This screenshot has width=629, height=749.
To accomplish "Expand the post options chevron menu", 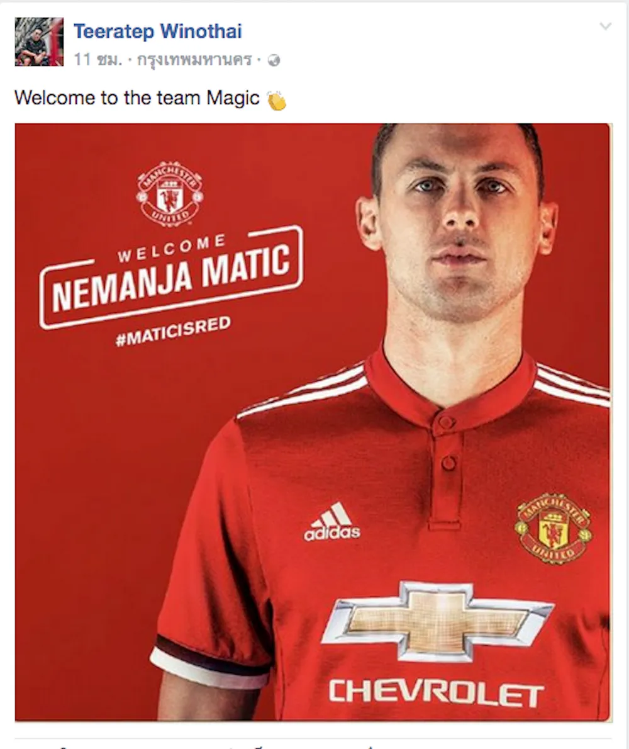I will point(605,26).
